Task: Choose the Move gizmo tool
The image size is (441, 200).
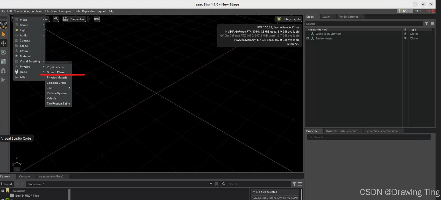Action: tap(4, 43)
